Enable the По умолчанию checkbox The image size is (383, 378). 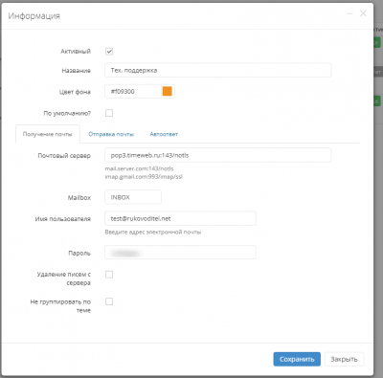pyautogui.click(x=109, y=113)
